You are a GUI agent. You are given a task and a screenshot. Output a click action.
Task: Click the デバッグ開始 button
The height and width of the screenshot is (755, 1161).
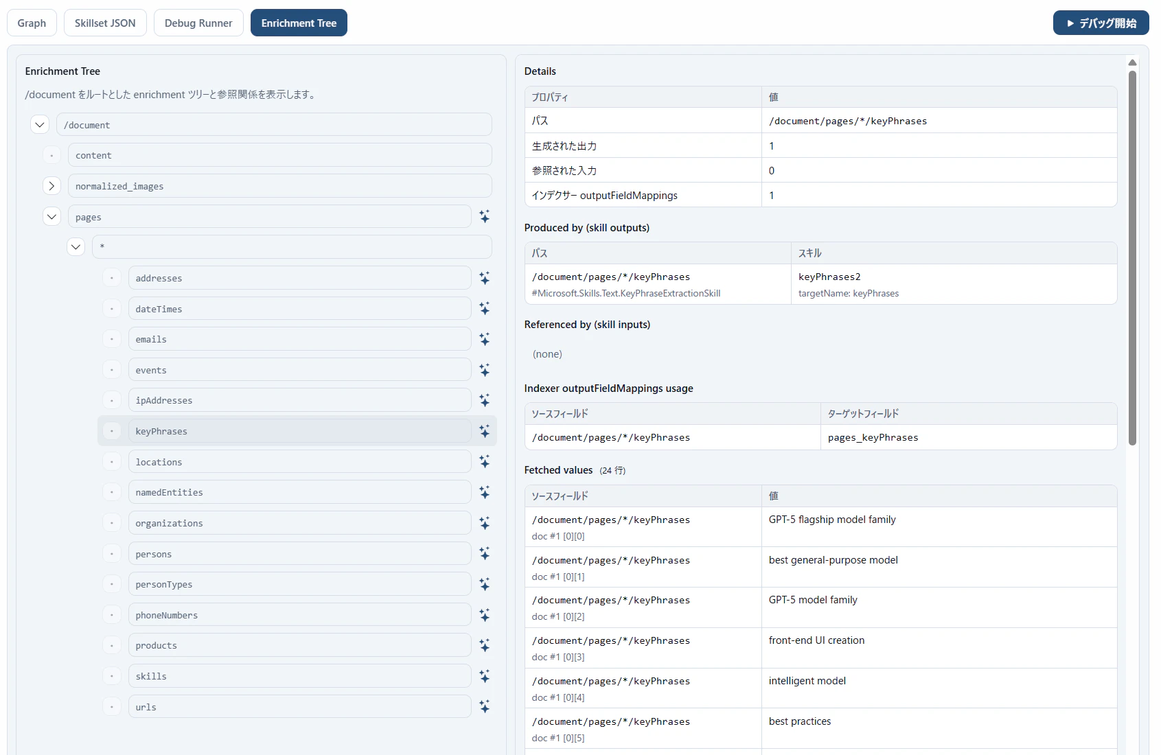pos(1101,23)
